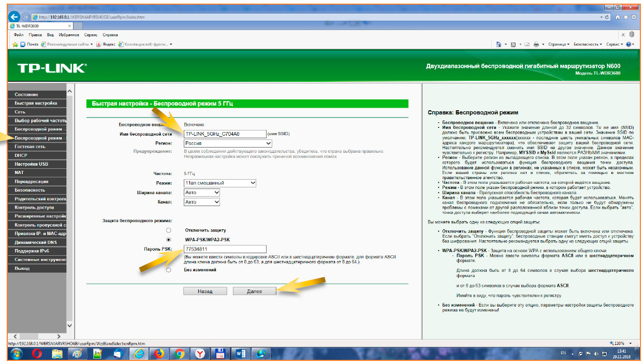The height and width of the screenshot is (364, 644).
Task: Click the Назад button
Action: [x=205, y=291]
